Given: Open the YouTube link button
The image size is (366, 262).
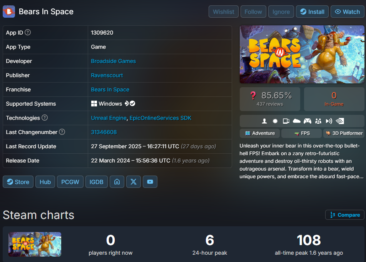Looking at the screenshot, I should click(150, 182).
